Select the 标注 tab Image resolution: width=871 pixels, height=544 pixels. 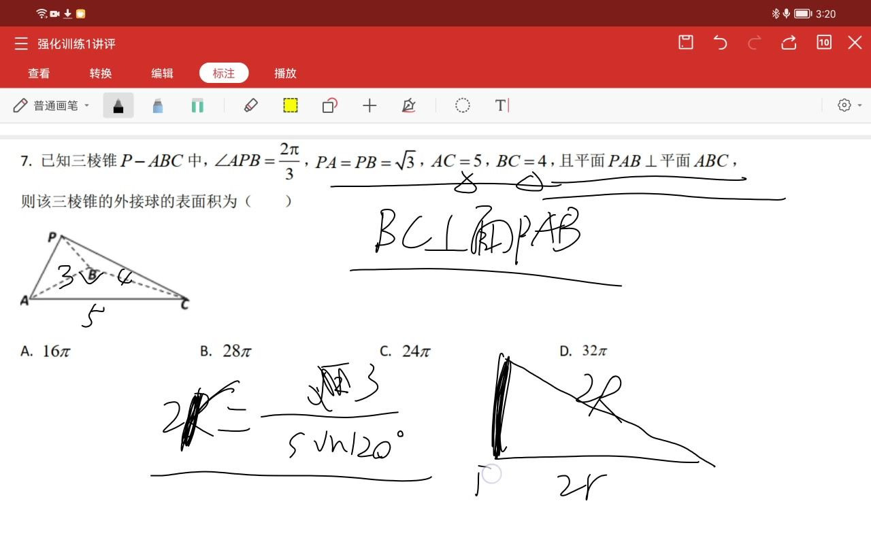224,73
